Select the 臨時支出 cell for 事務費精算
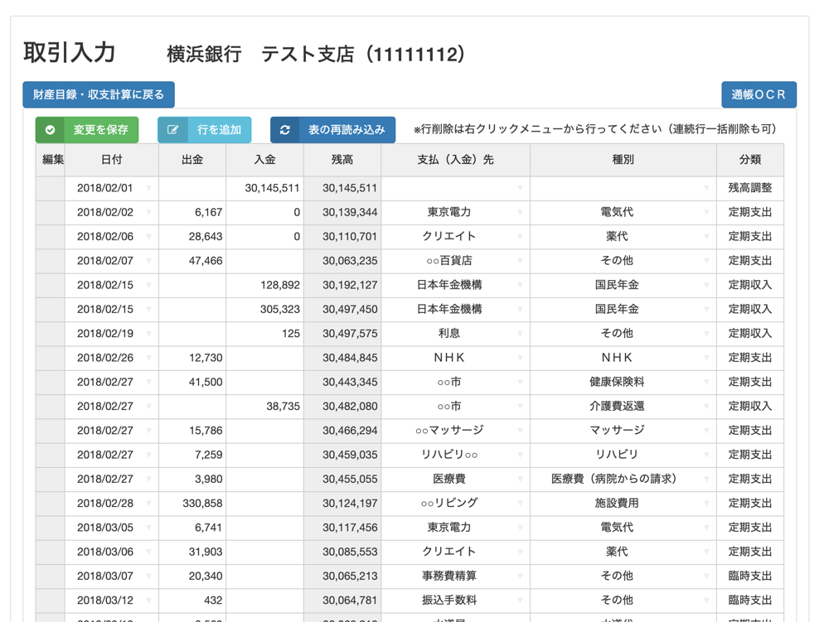This screenshot has height=622, width=829. coord(749,576)
